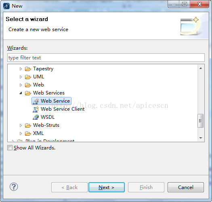Image resolution: width=212 pixels, height=202 pixels.
Task: Expand the Tapestry tree node
Action: pos(21,69)
